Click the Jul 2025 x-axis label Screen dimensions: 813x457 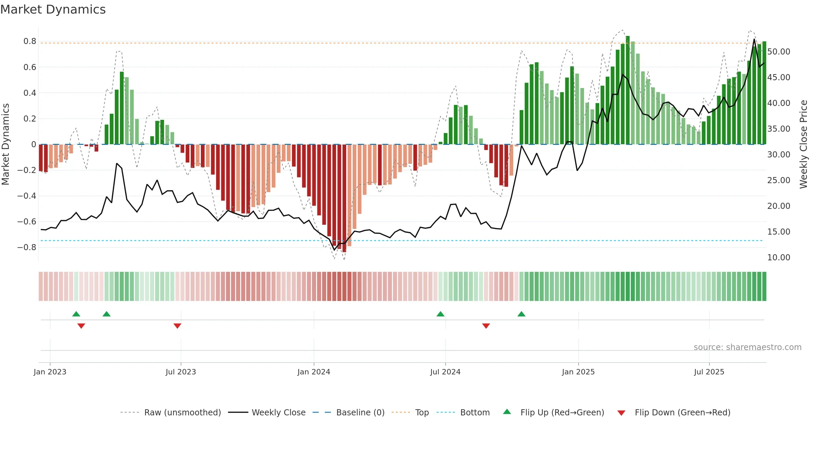point(709,372)
